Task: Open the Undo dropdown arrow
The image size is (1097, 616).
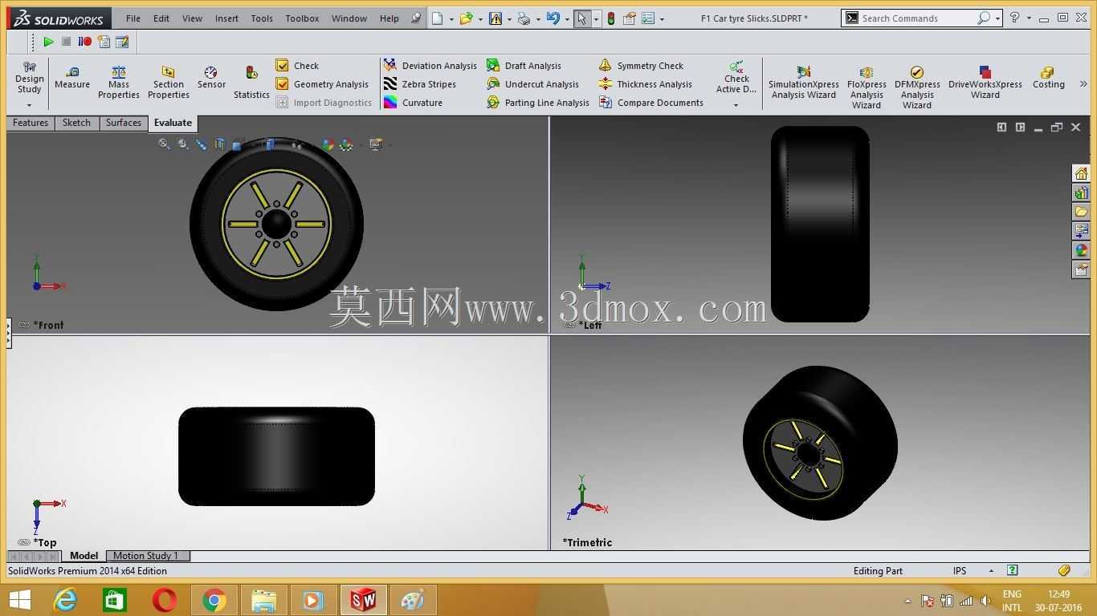Action: click(x=567, y=18)
